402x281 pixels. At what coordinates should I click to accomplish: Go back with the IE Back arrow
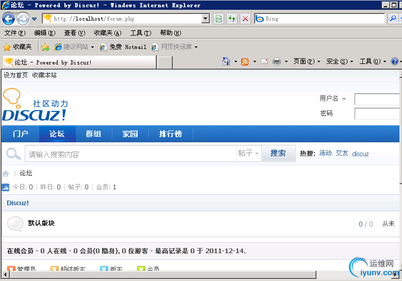pyautogui.click(x=8, y=19)
